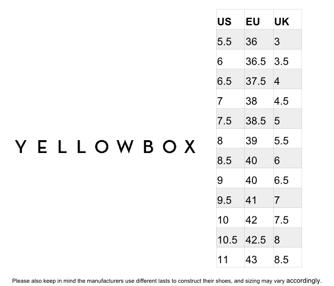Click the UK size 4.5 cell
The height and width of the screenshot is (286, 334).
point(288,99)
